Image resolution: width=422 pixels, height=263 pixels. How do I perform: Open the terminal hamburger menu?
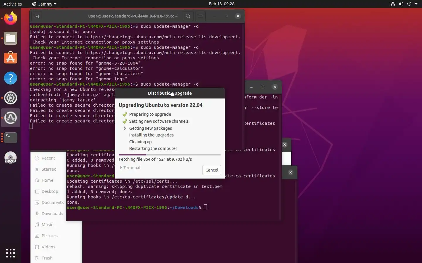pyautogui.click(x=200, y=16)
